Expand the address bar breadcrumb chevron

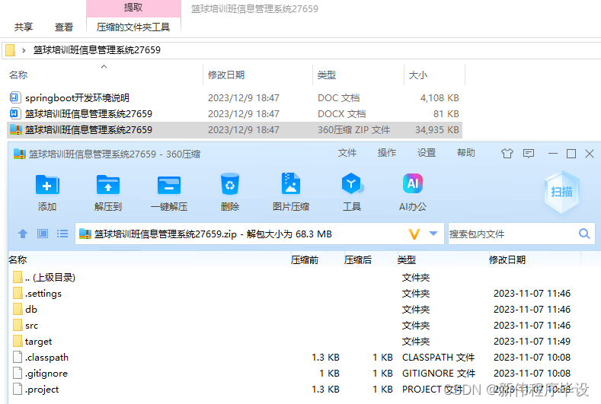tap(24, 50)
